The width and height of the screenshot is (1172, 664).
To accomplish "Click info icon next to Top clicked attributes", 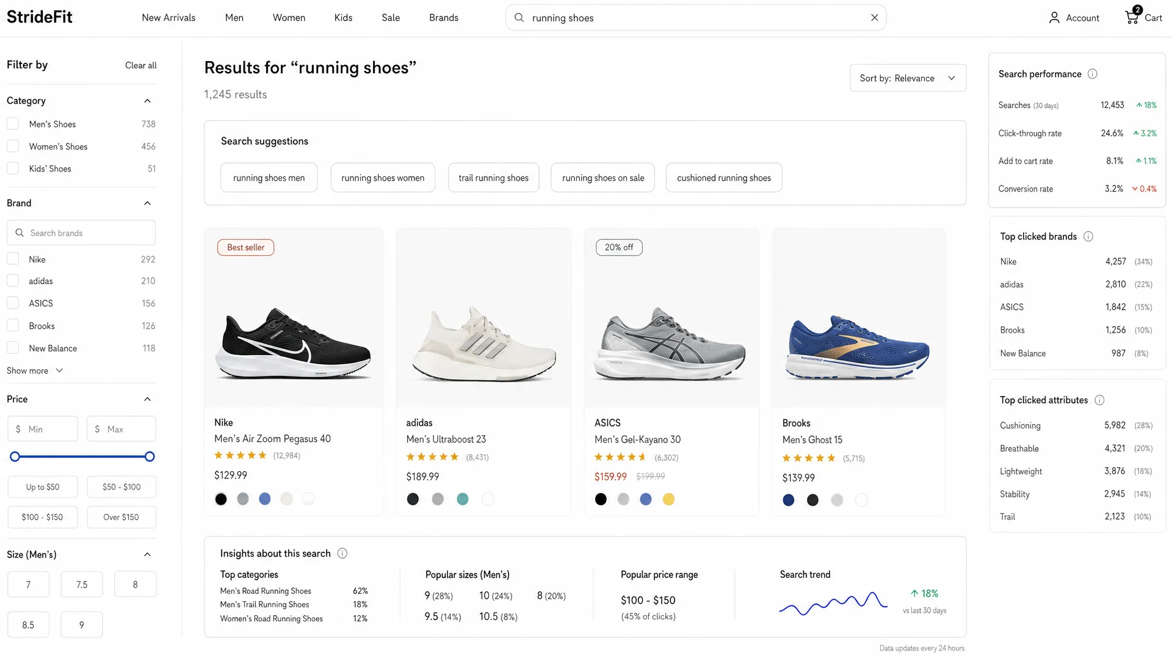I will 1099,400.
